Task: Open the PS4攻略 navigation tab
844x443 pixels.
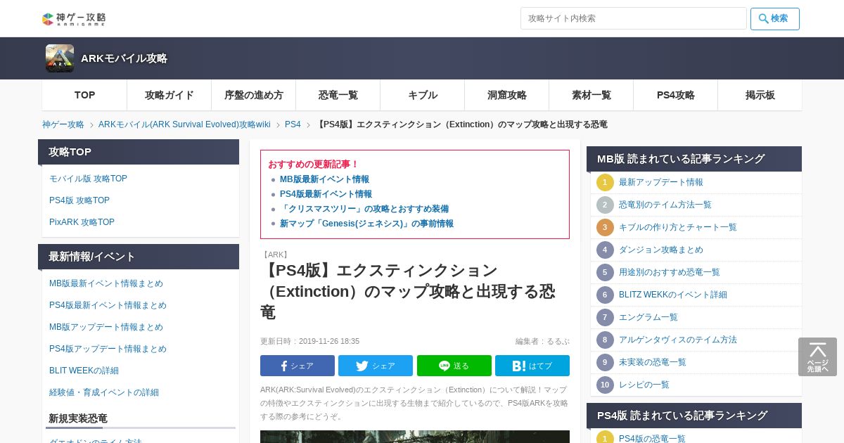Action: [x=675, y=95]
